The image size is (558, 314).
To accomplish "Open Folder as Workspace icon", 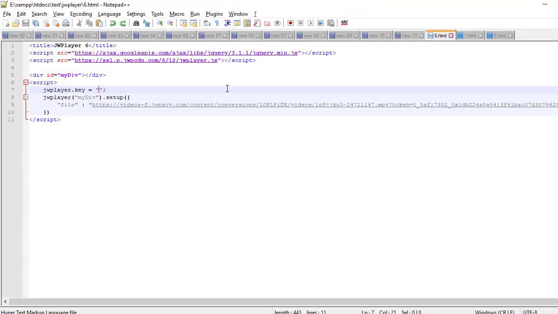I will [267, 23].
